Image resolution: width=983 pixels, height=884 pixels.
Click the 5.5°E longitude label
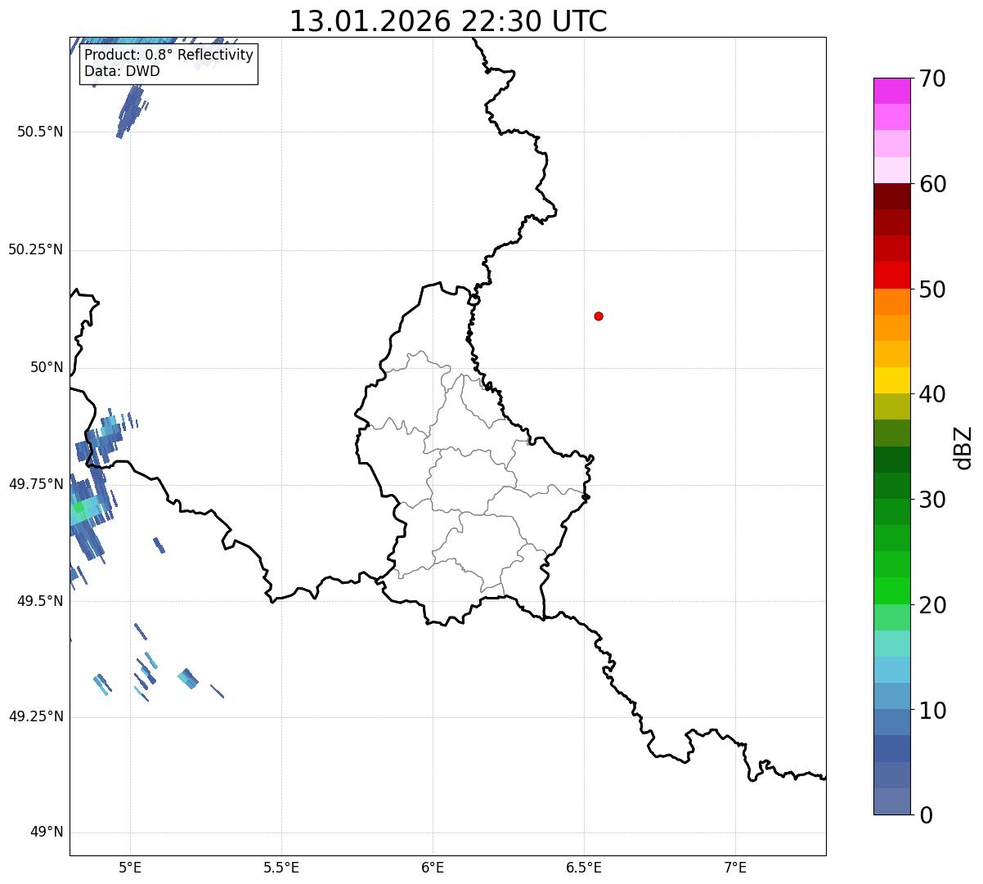[281, 868]
